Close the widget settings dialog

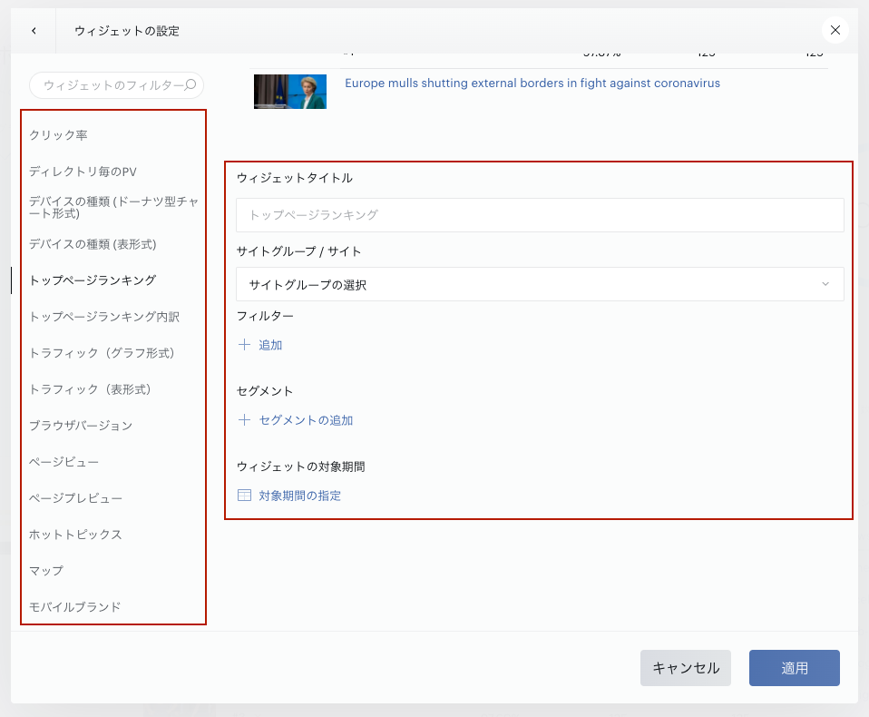pyautogui.click(x=835, y=30)
